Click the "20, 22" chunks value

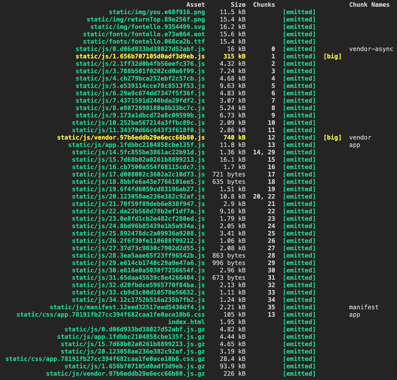coord(264,196)
